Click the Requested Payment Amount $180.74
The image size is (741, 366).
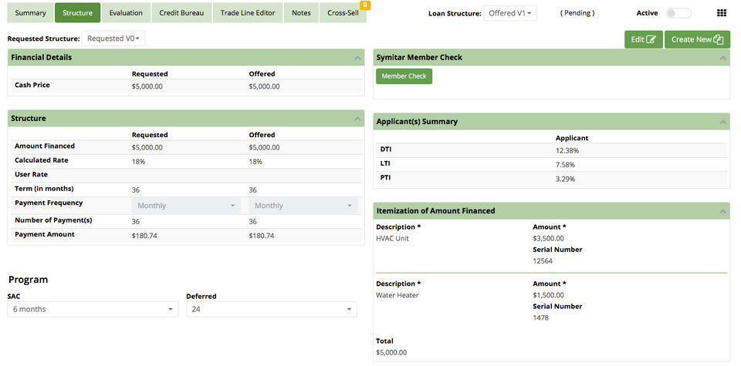144,236
